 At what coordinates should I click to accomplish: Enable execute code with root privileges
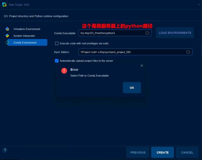click(57, 43)
